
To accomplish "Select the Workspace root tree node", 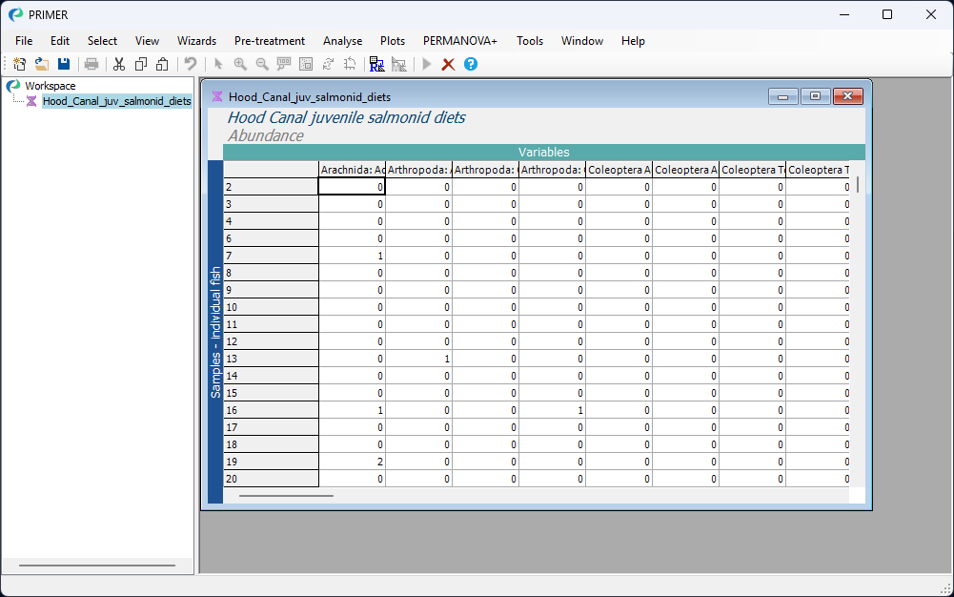I will 50,86.
